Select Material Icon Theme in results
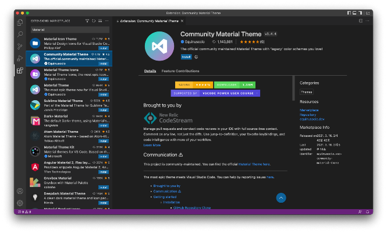 69,43
